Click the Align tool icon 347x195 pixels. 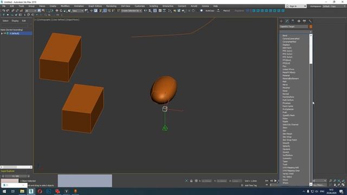click(150, 11)
